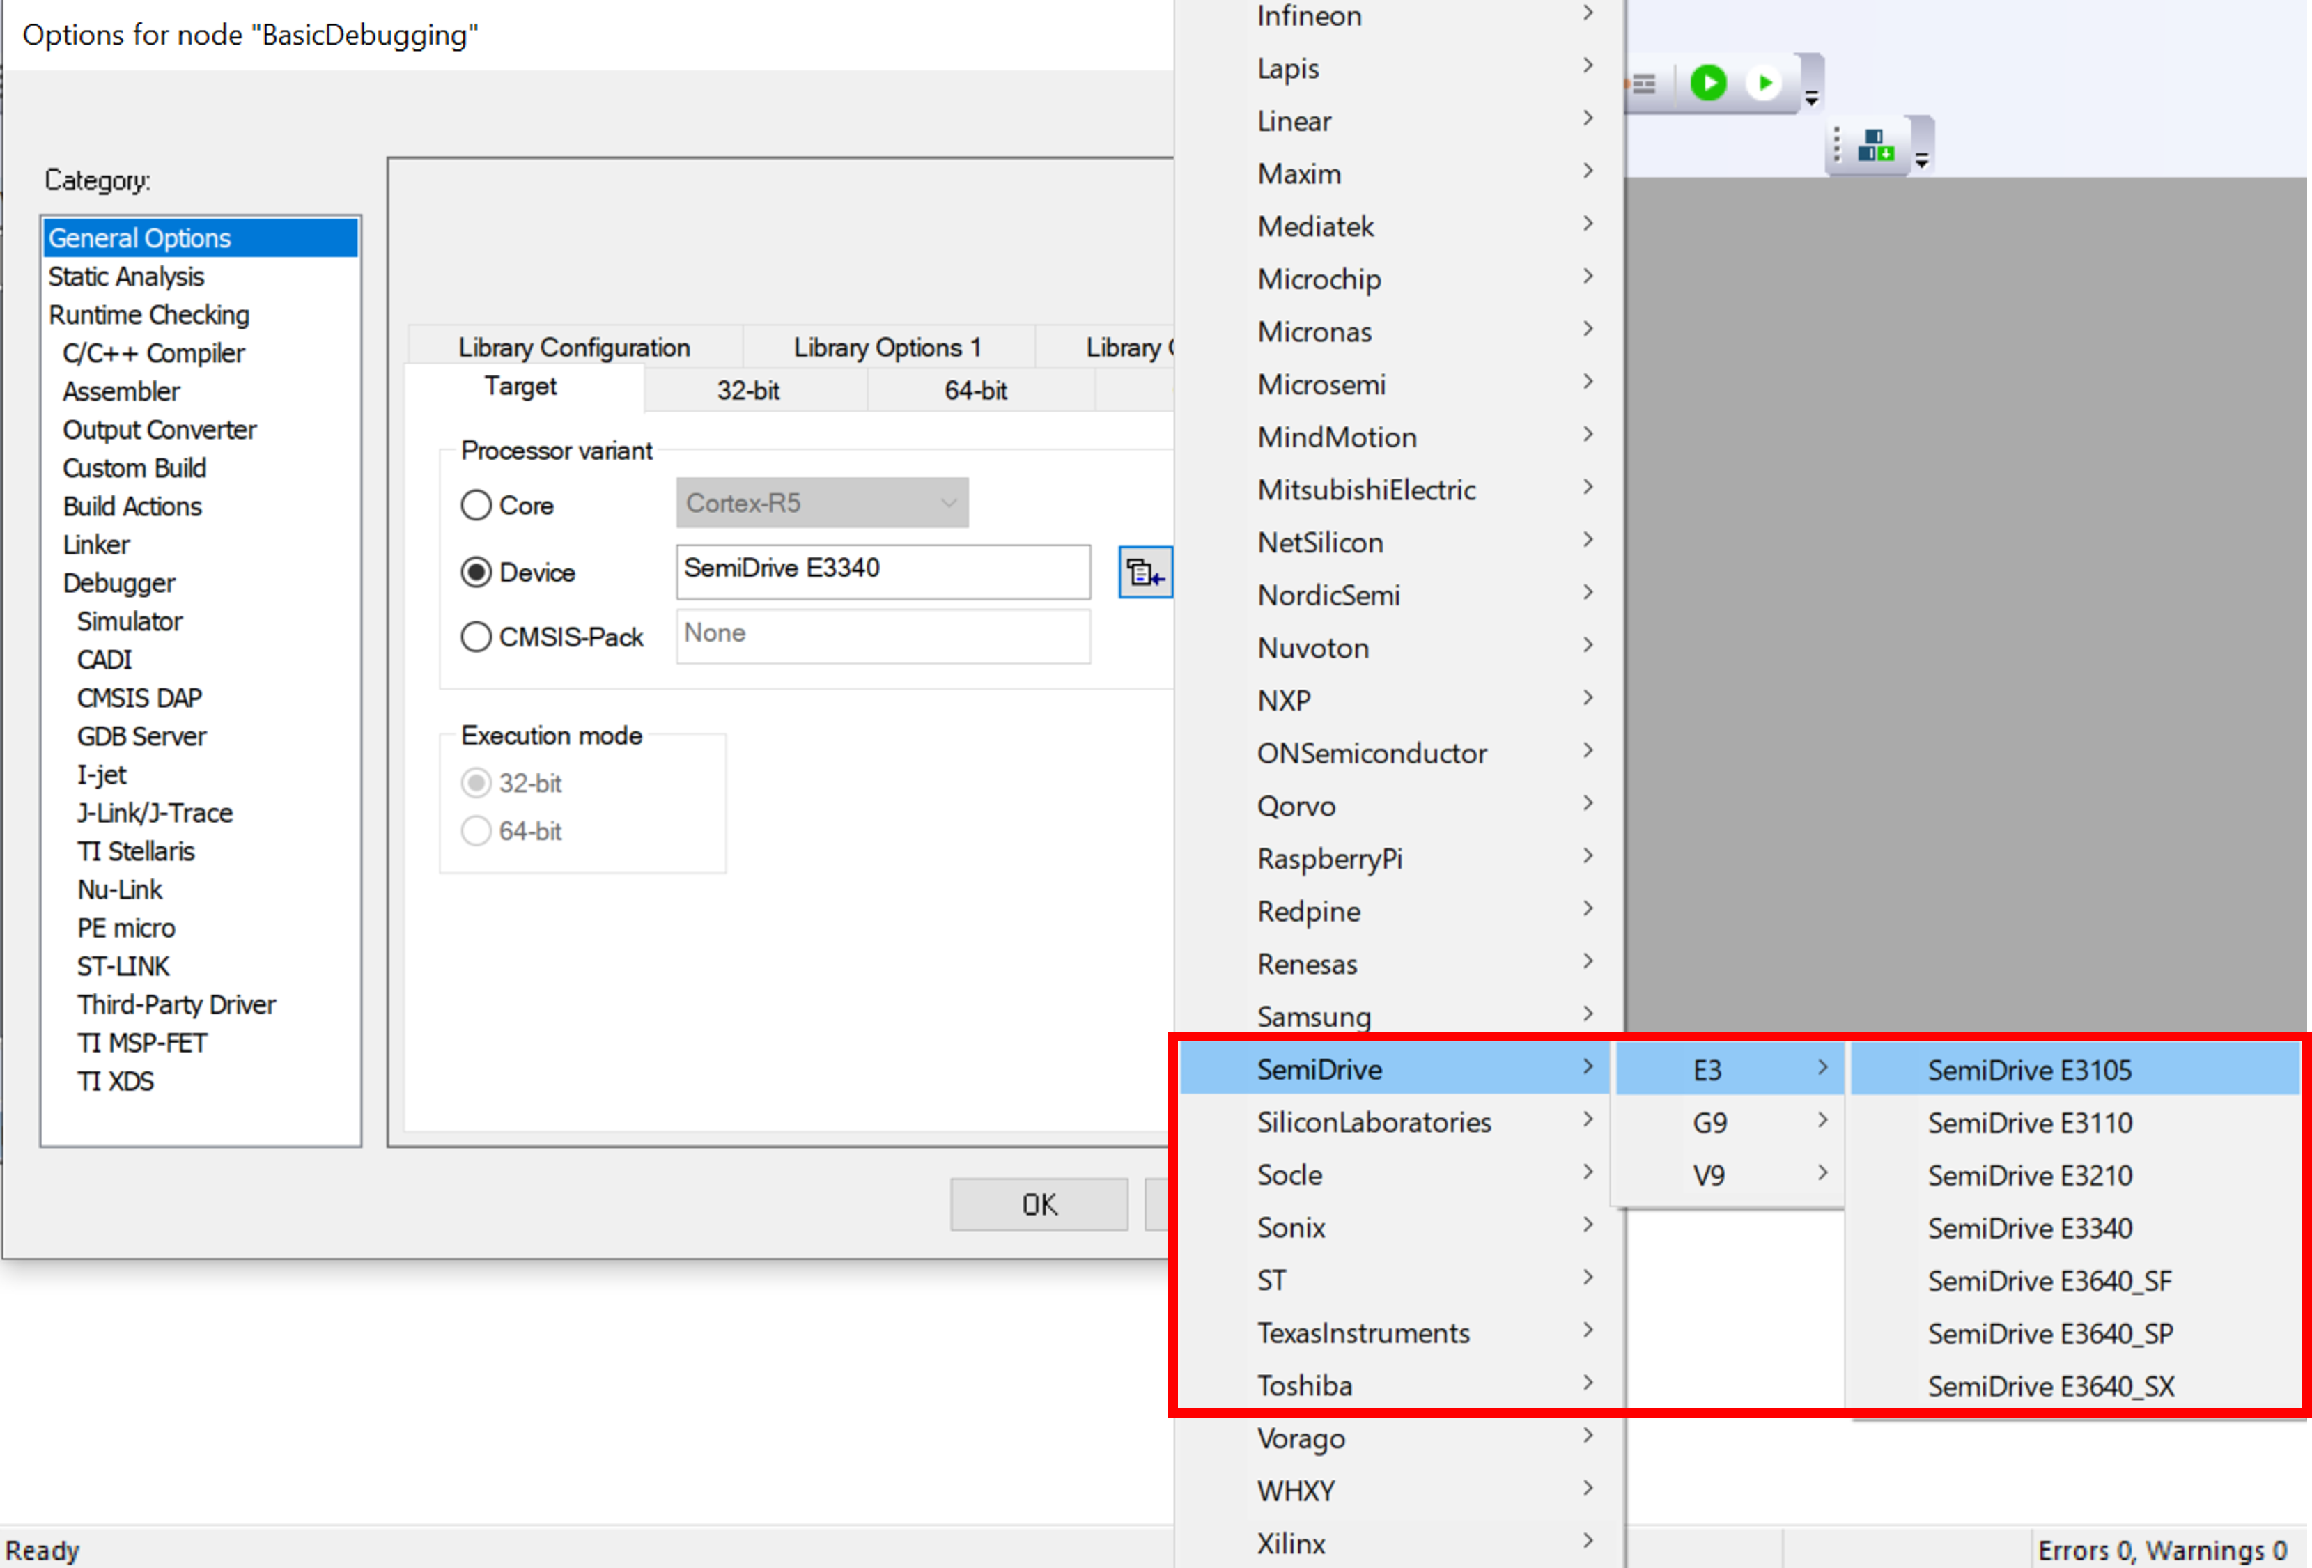This screenshot has height=1568, width=2312.
Task: Expand the NXP vendor submenu
Action: tap(1398, 701)
